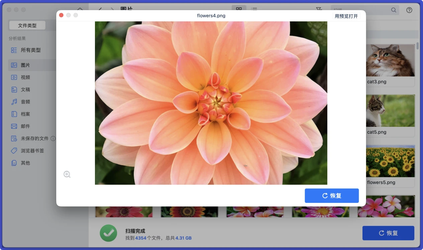Close the flowers4.png preview window

point(61,15)
